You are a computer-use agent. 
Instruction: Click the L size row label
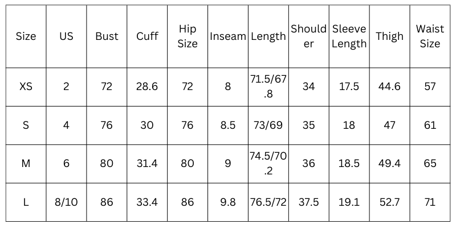tap(26, 202)
